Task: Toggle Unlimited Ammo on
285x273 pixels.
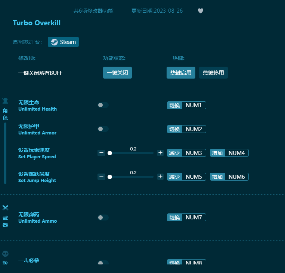Action: [103, 218]
